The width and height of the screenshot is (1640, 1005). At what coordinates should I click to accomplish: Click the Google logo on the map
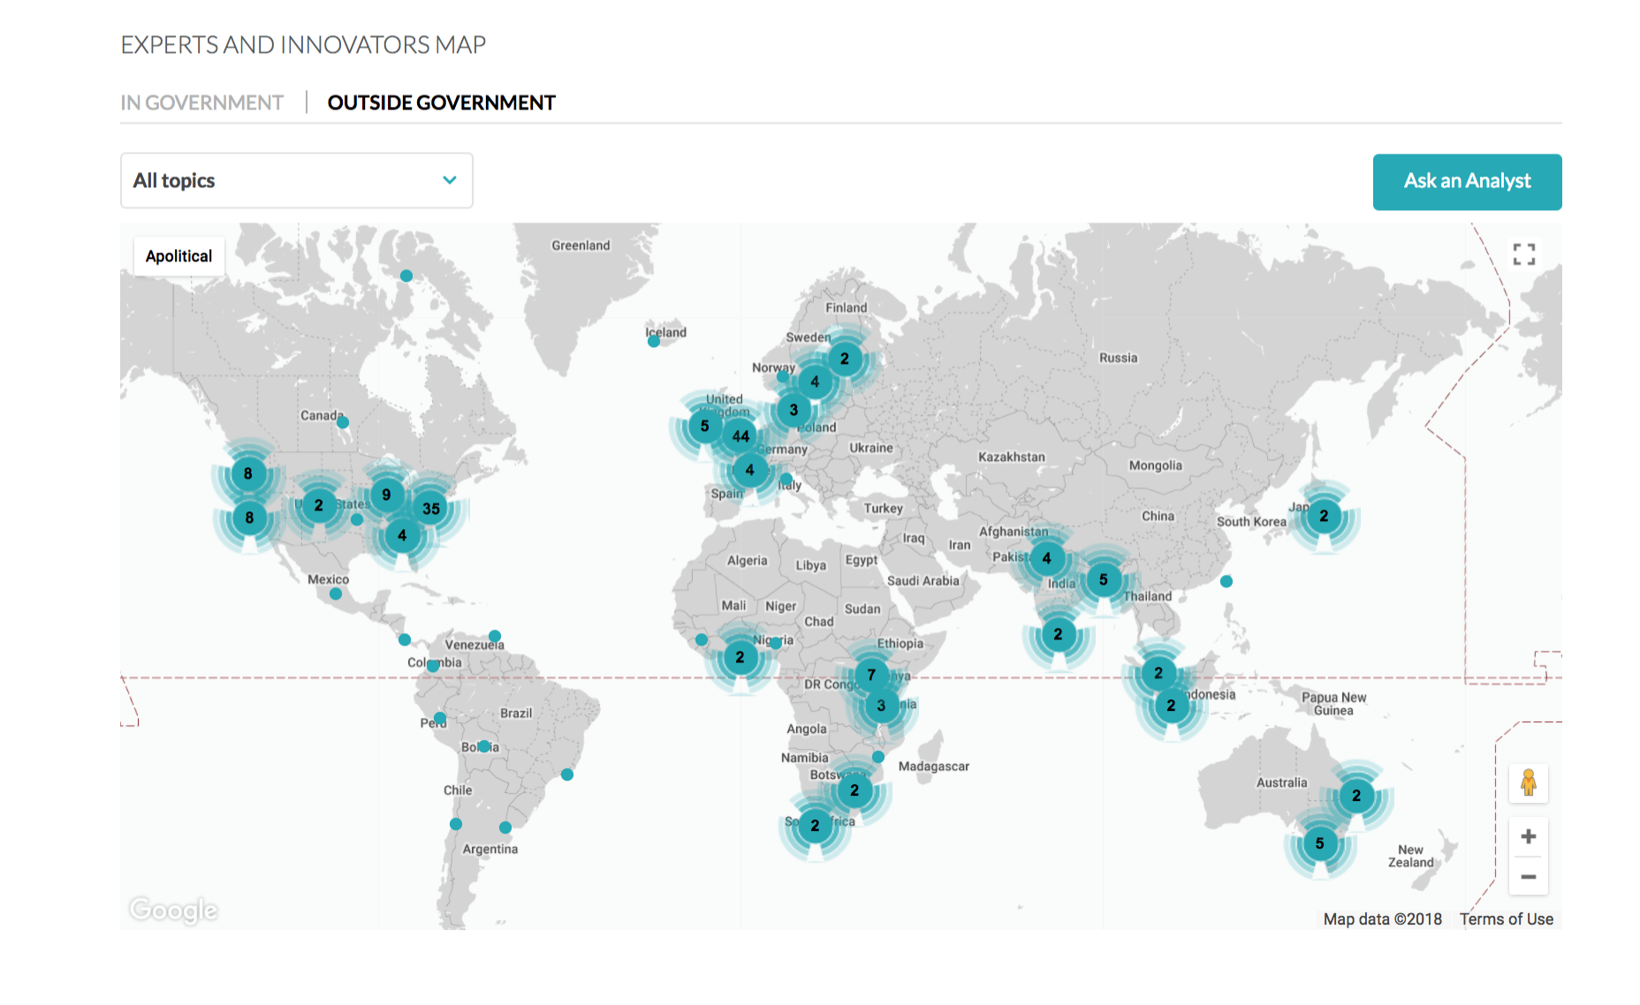point(173,910)
